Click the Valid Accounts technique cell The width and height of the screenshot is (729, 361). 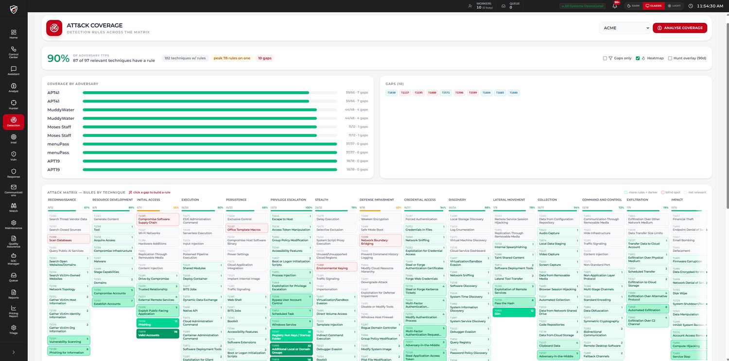point(157,334)
